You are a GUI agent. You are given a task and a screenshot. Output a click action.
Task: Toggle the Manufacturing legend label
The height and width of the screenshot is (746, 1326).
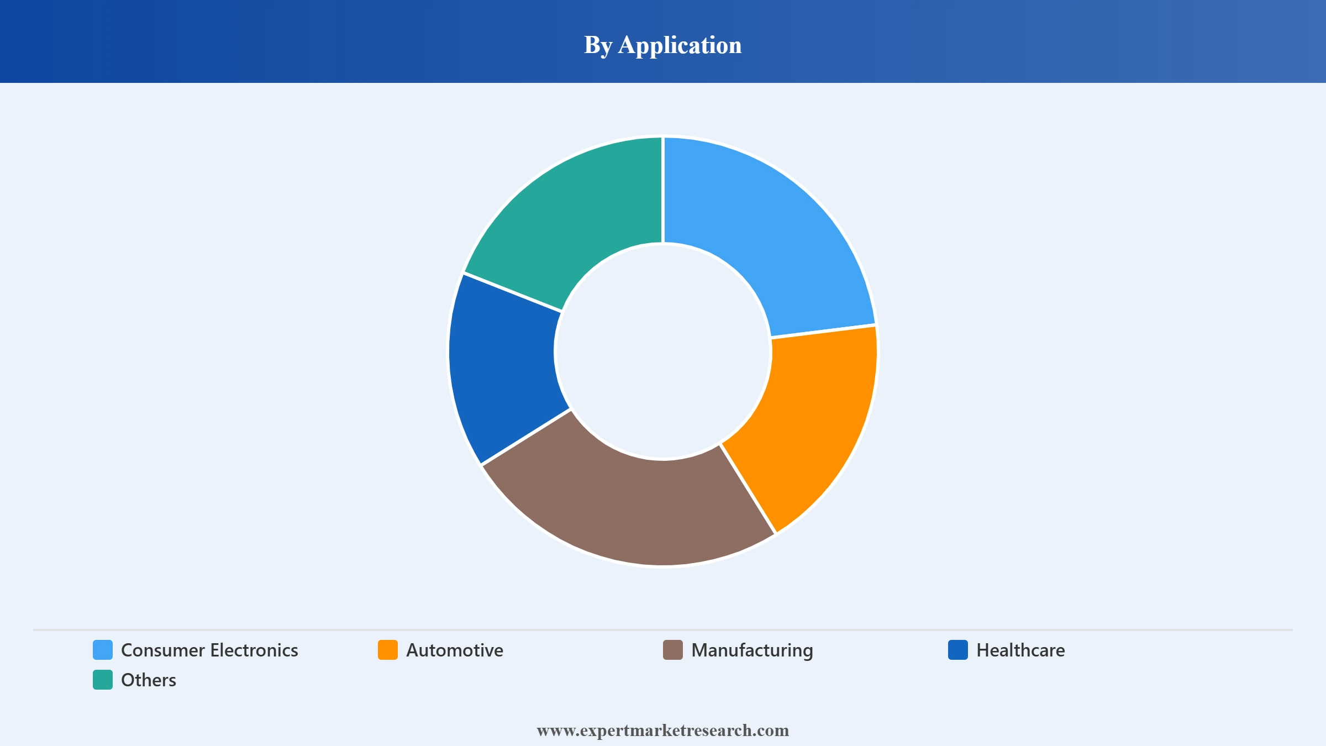(x=752, y=650)
